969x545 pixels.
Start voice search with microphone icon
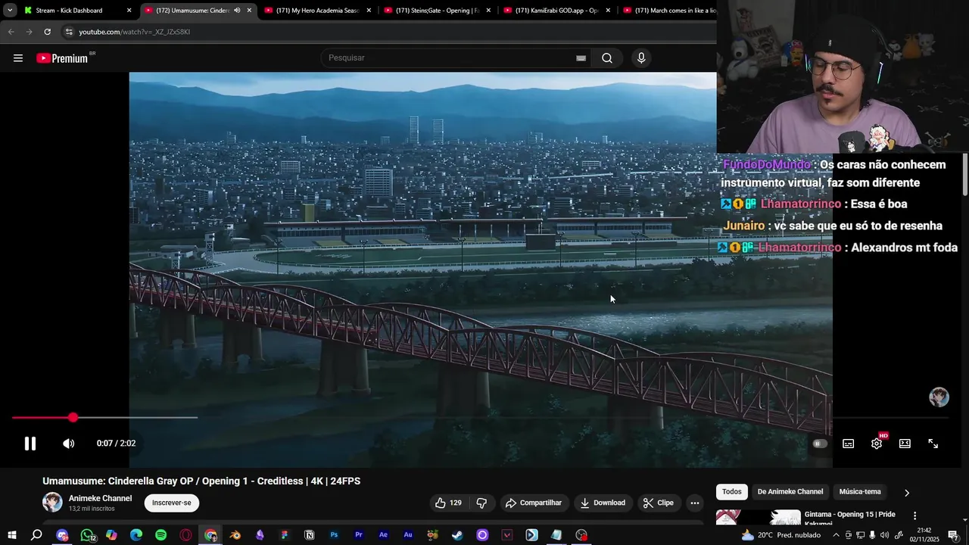[641, 58]
